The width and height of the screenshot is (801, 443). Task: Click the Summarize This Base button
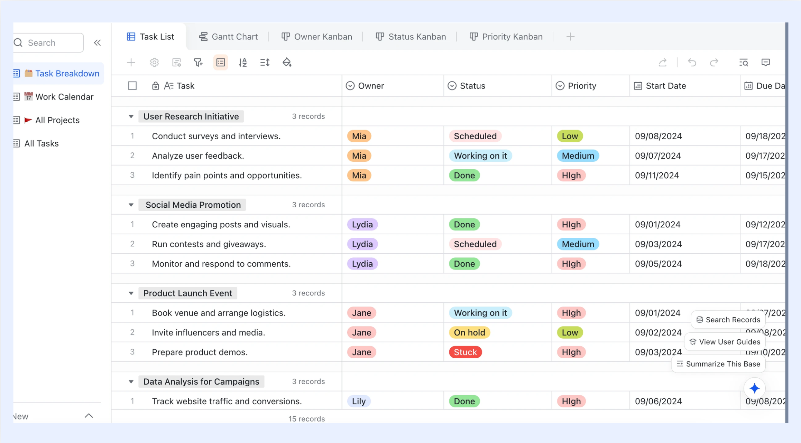pyautogui.click(x=718, y=364)
